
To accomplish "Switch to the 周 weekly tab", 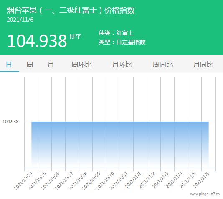I will 30,65.
